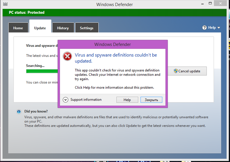
Task: Go to the Settings tab
Action: 87,28
